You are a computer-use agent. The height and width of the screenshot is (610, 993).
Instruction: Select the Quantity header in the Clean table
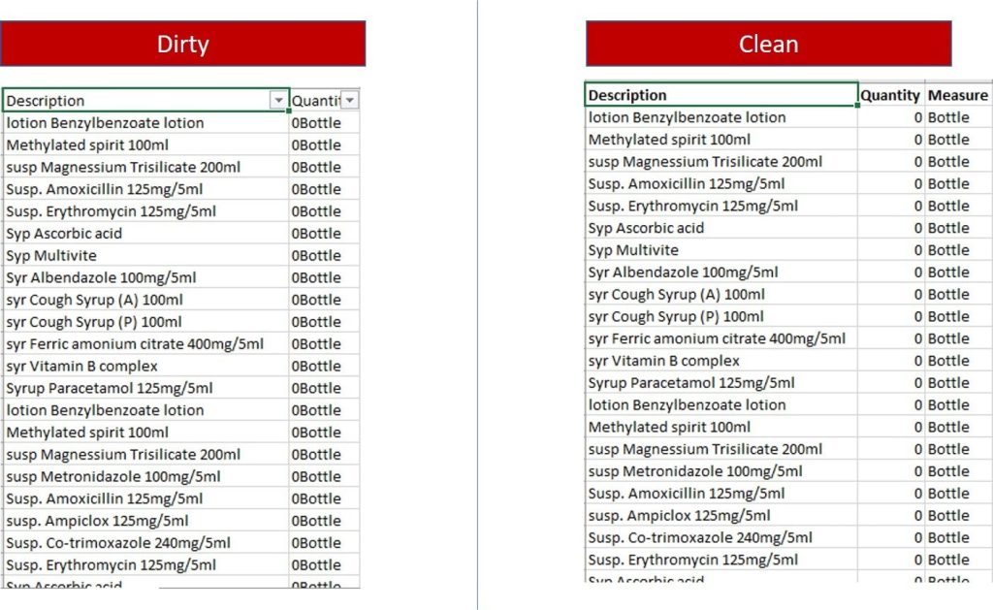(x=889, y=95)
